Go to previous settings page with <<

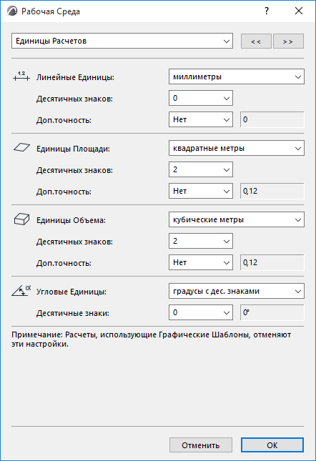[256, 41]
